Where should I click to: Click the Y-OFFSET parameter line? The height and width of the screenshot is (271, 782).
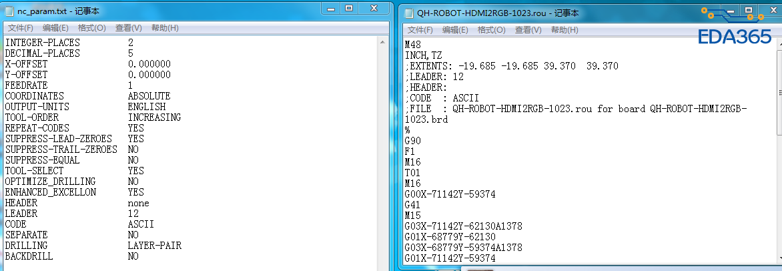88,75
